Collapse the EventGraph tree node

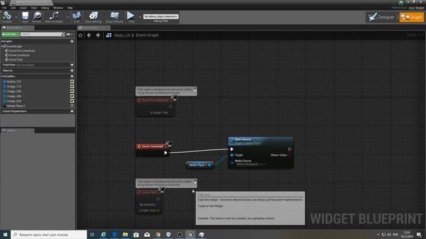coord(2,46)
